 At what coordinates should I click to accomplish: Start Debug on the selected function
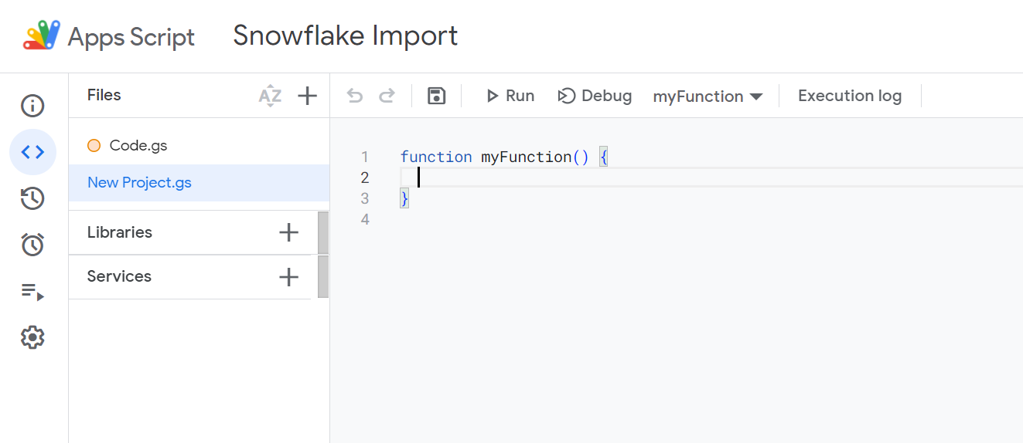[595, 96]
